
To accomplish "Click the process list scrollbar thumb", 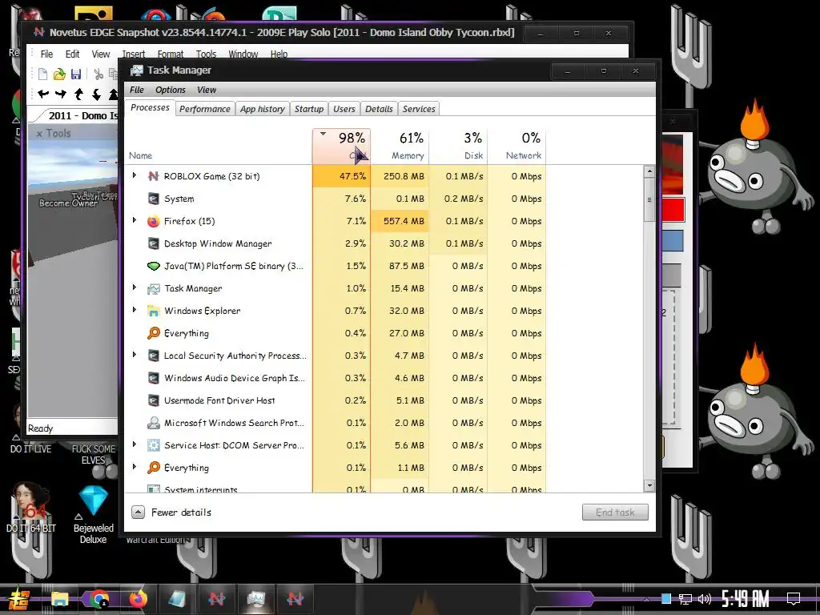I will pyautogui.click(x=649, y=199).
